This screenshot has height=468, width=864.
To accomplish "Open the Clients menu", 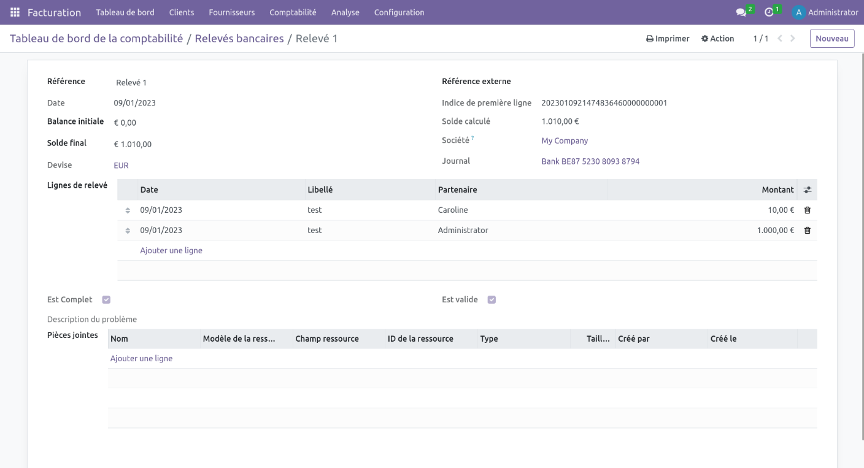I will point(182,12).
